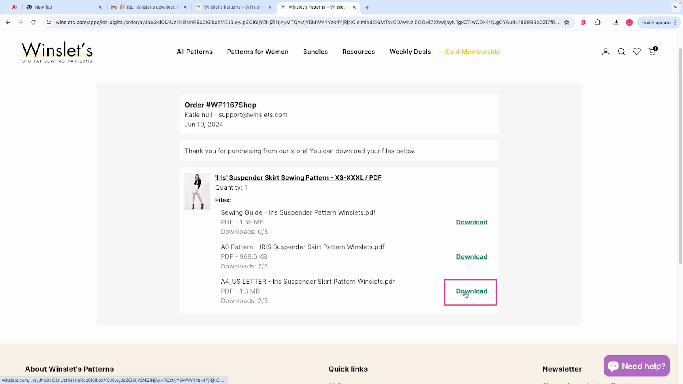Screen dimensions: 683x384
Task: Open Chrome three-dot menu
Action: pos(675,23)
